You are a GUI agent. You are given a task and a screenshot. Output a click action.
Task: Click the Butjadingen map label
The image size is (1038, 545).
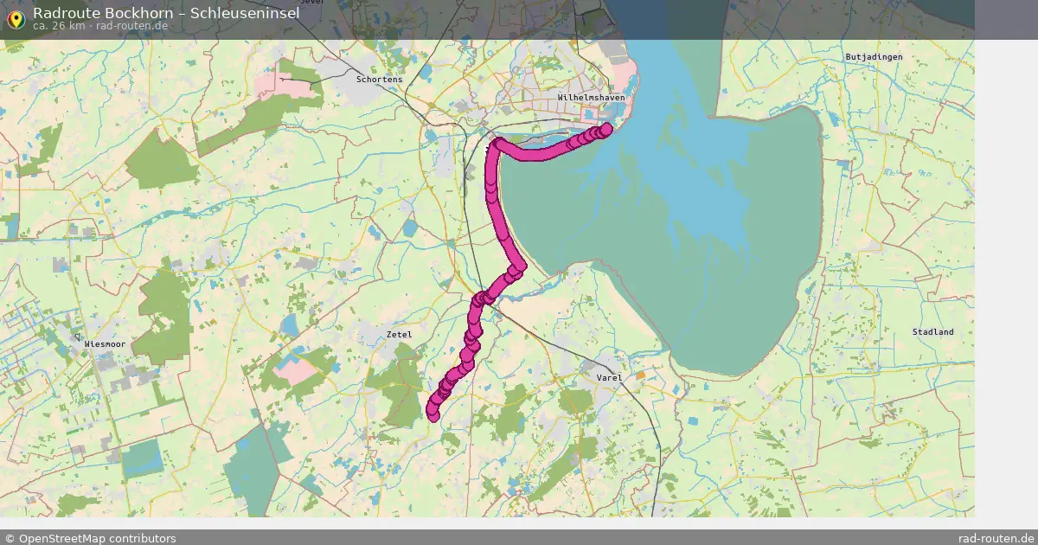pos(874,56)
